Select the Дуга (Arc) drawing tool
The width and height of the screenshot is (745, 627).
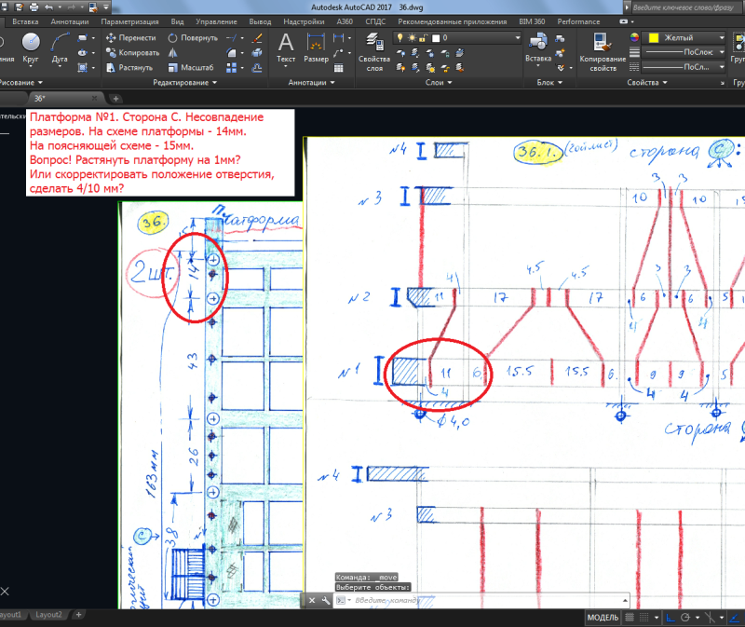(61, 48)
